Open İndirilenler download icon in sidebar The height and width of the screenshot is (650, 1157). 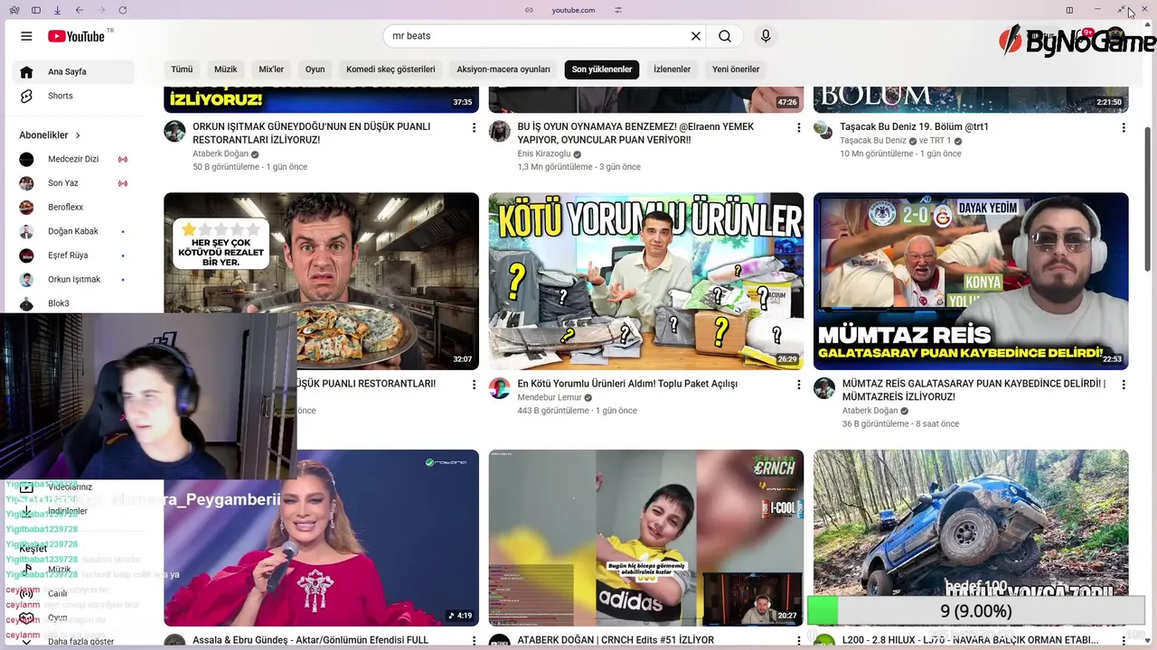[x=26, y=511]
